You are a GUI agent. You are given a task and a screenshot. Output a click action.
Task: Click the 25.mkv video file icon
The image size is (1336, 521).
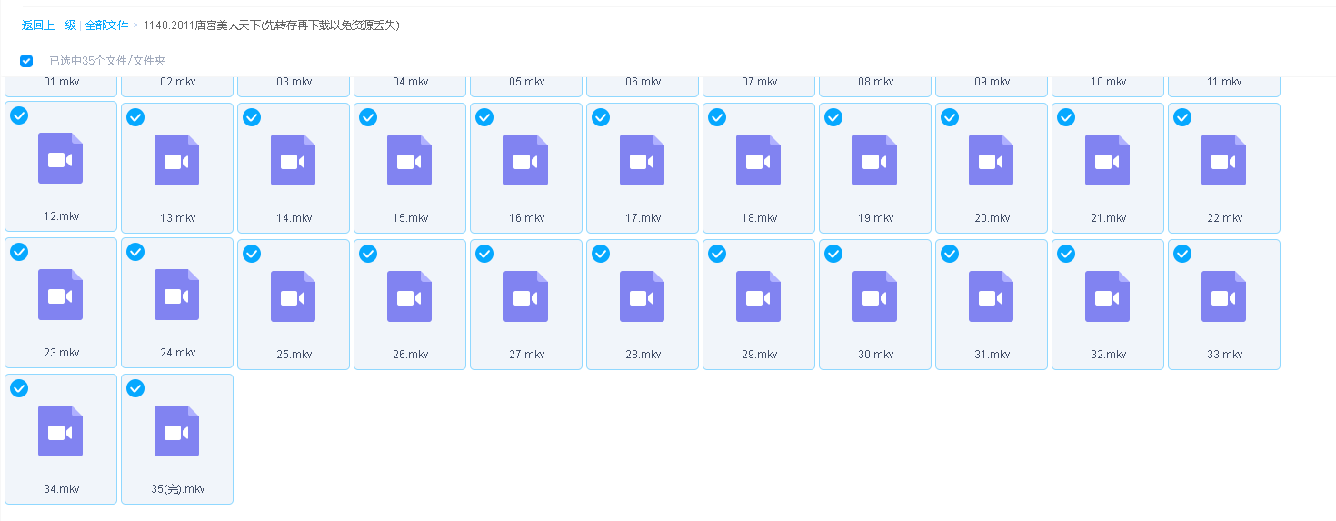coord(293,296)
